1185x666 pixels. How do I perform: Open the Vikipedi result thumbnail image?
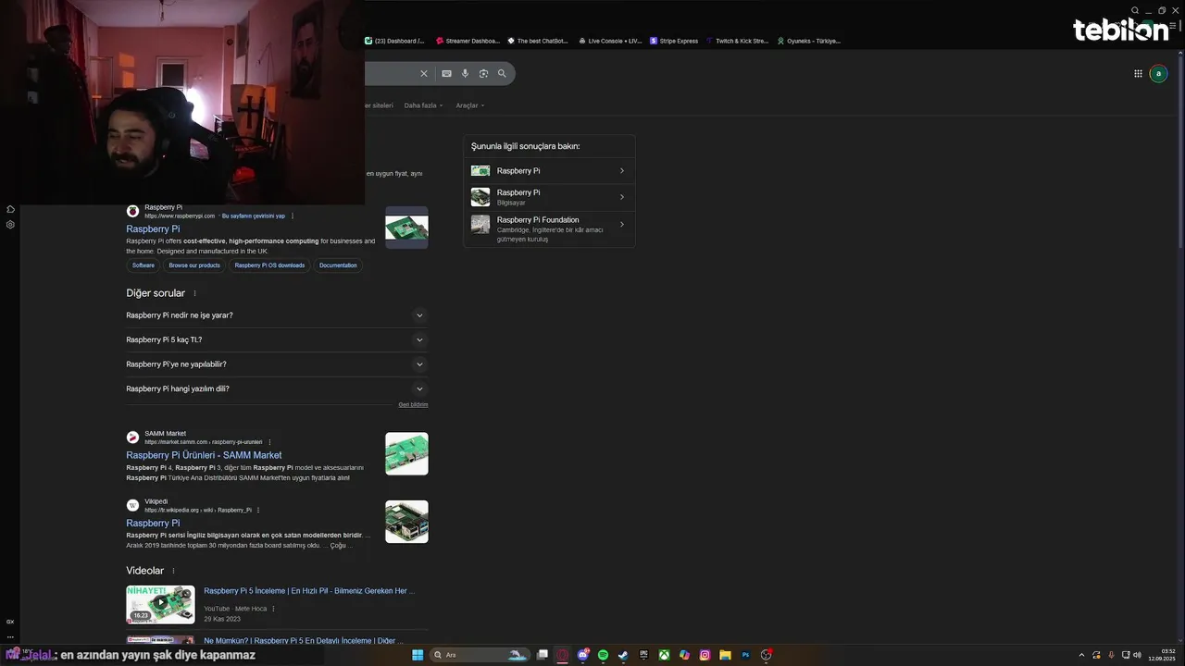[x=406, y=522]
